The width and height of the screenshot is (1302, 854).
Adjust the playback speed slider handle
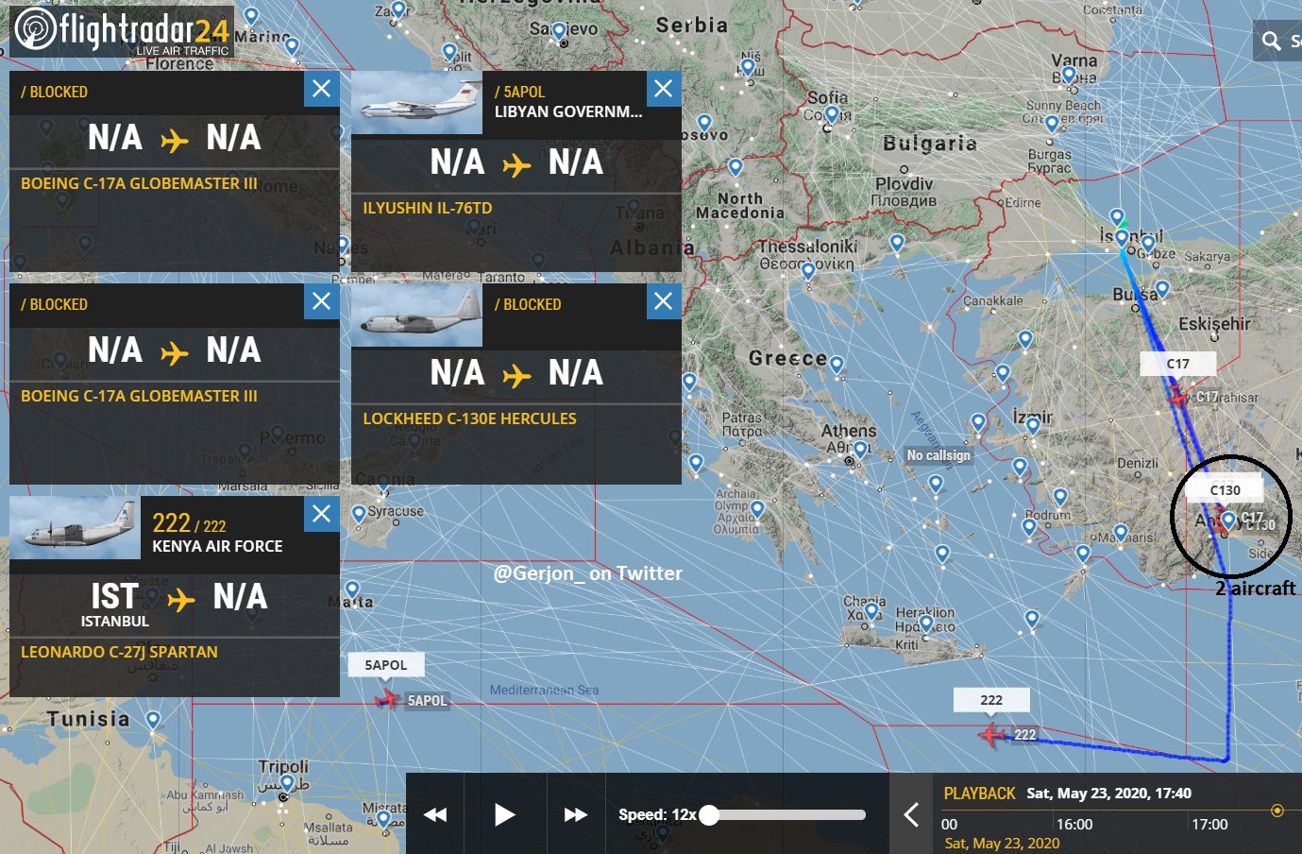709,814
